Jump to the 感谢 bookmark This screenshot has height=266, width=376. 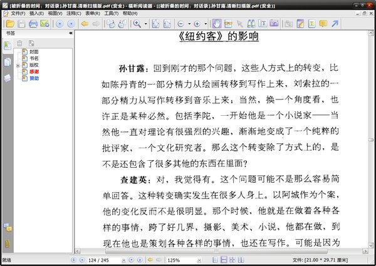33,72
